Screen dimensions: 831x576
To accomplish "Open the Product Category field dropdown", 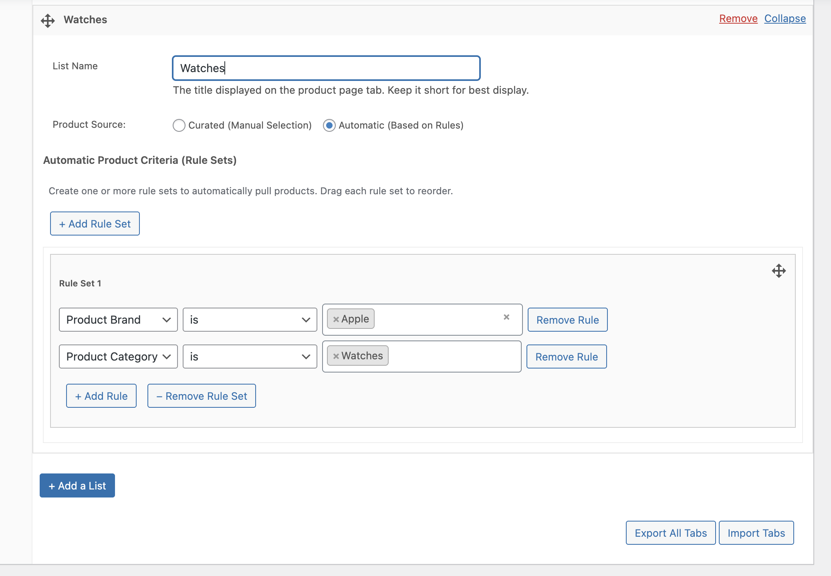I will 118,356.
